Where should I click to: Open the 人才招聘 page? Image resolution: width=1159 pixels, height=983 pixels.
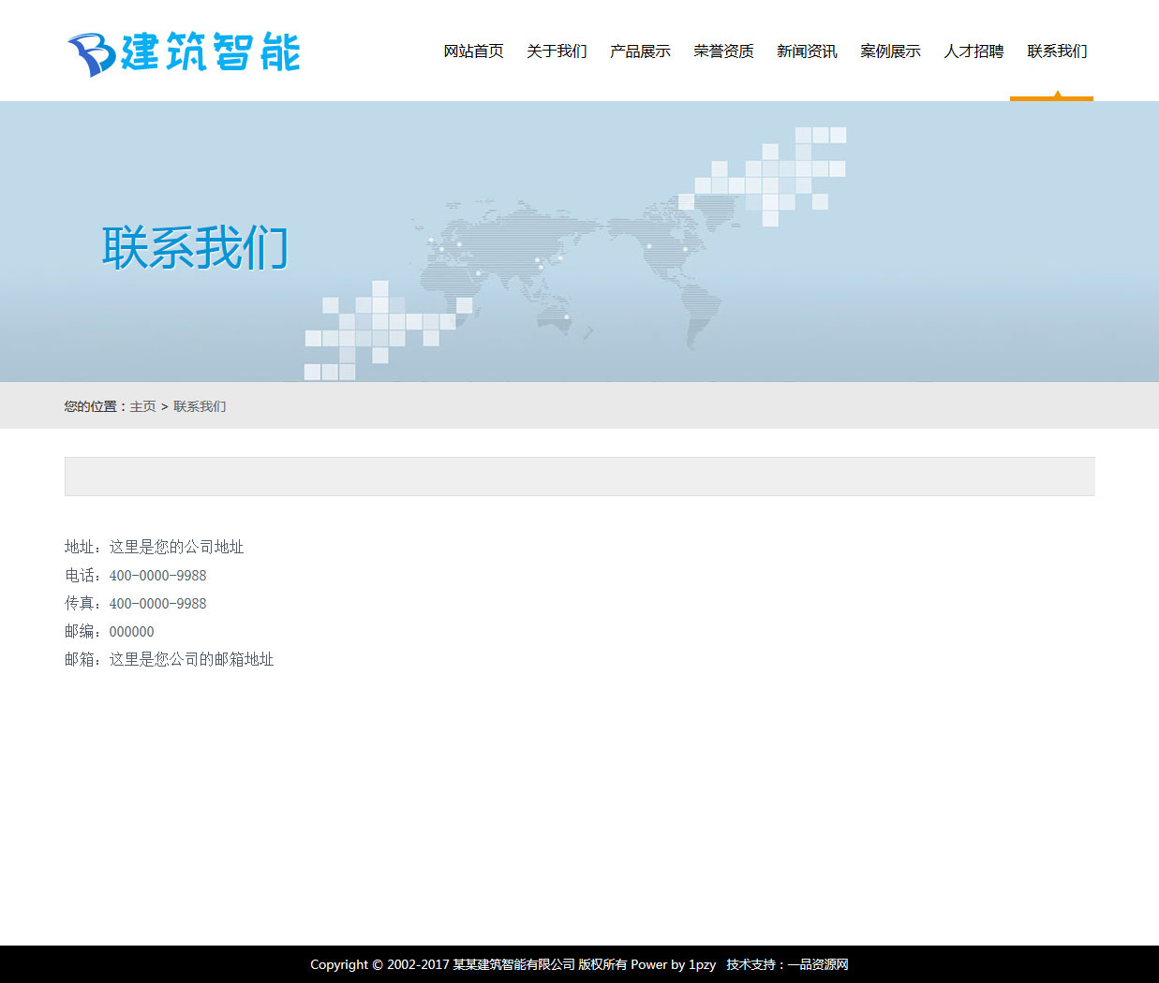coord(973,51)
